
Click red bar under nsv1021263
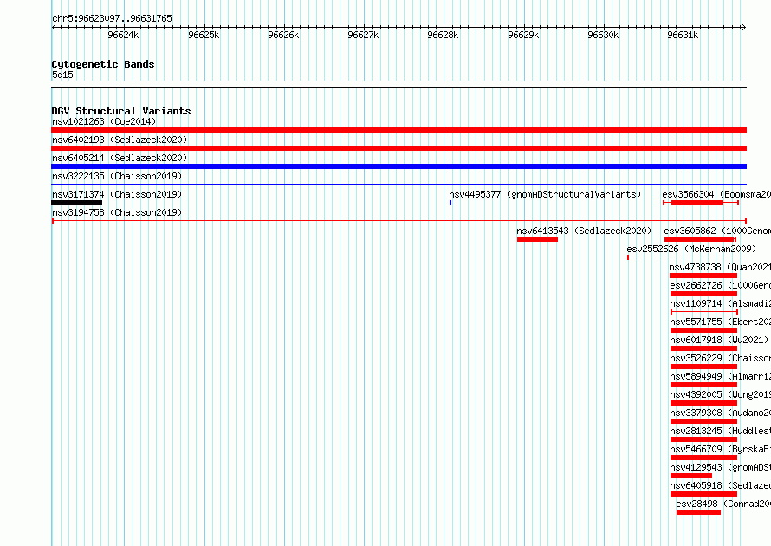(x=398, y=130)
